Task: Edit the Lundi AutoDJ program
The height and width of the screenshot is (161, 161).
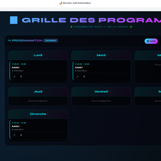Action: (x=14, y=76)
